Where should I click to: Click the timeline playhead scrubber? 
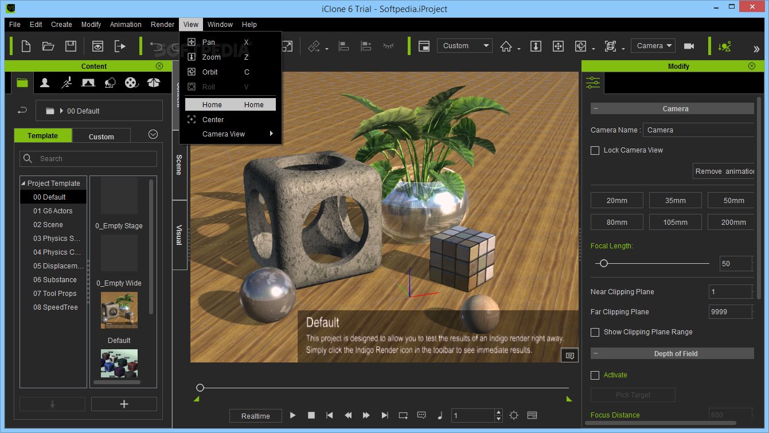tap(200, 388)
